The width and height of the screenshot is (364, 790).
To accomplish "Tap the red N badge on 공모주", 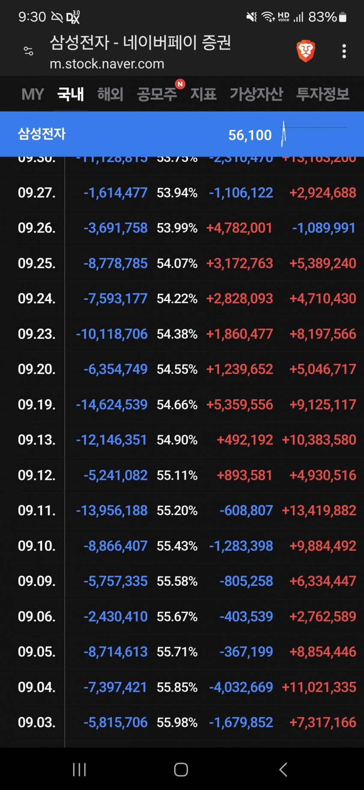I will [x=180, y=84].
